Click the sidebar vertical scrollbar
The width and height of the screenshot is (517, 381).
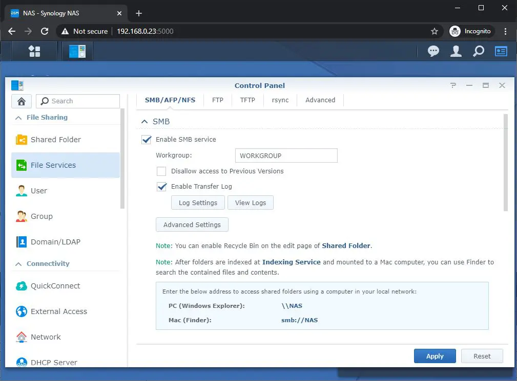(x=122, y=159)
